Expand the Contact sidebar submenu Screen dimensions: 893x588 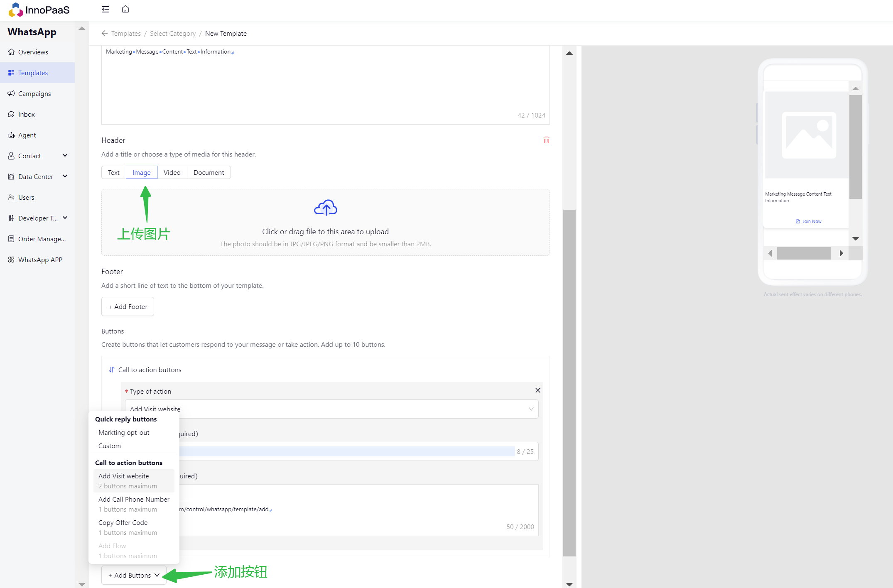[x=65, y=156]
